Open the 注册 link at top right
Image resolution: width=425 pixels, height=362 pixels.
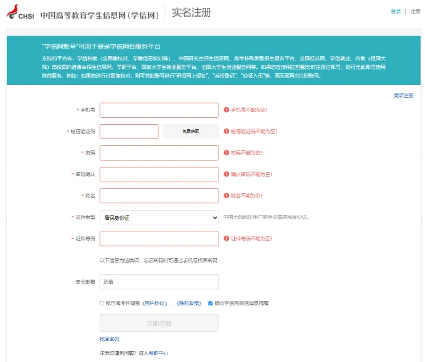(x=415, y=11)
